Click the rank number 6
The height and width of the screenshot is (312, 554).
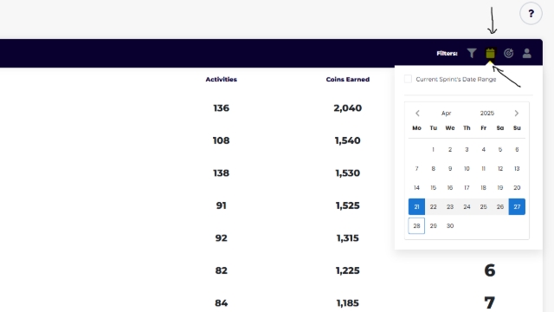coord(490,270)
